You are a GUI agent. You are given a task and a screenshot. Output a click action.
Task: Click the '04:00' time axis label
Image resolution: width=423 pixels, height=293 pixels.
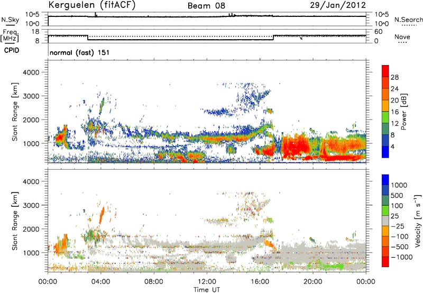100,282
